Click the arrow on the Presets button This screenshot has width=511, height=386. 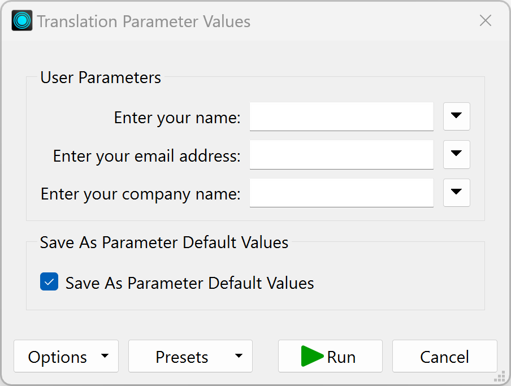239,356
